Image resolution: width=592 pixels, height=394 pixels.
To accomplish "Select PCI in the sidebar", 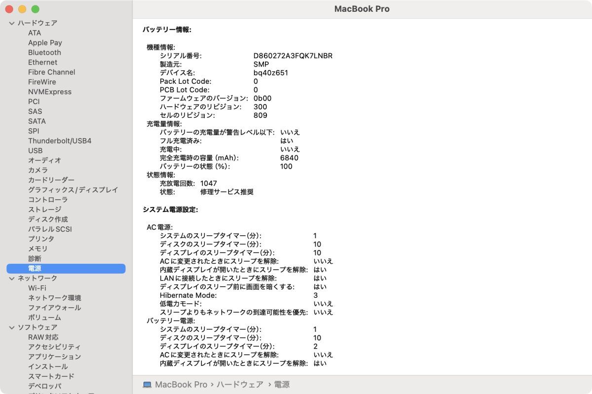I will coord(34,102).
